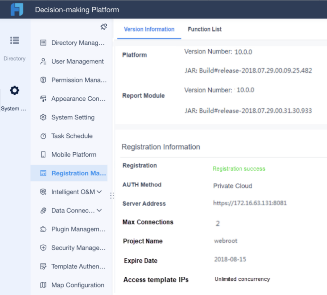Open System management gear icon
The width and height of the screenshot is (327, 295).
[x=14, y=91]
